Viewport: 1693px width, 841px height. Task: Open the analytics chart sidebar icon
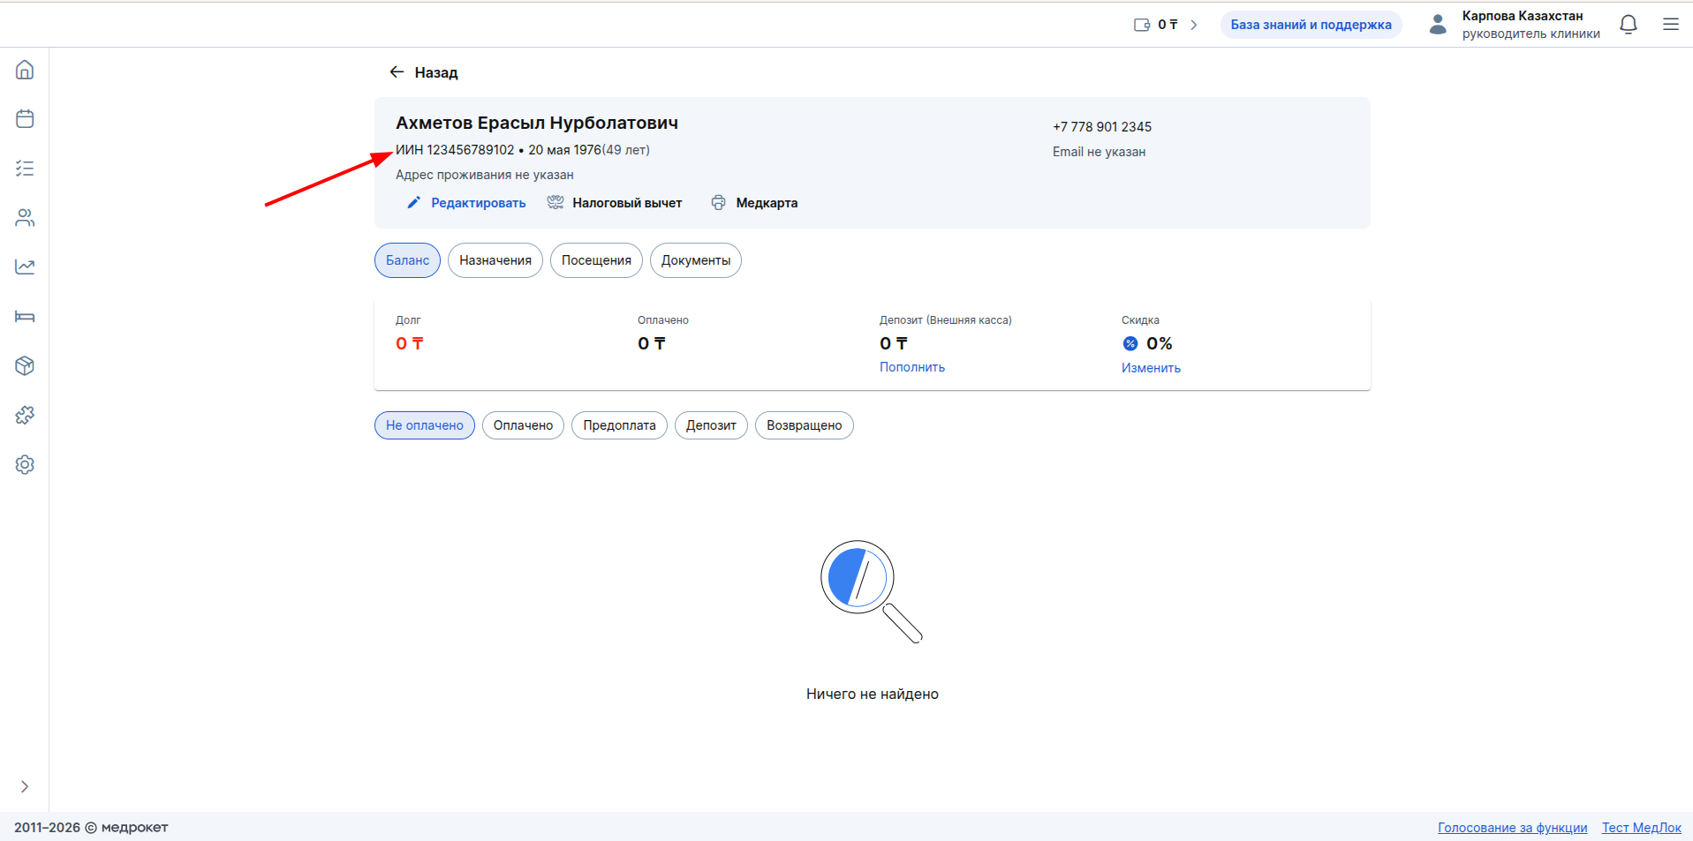pos(25,267)
